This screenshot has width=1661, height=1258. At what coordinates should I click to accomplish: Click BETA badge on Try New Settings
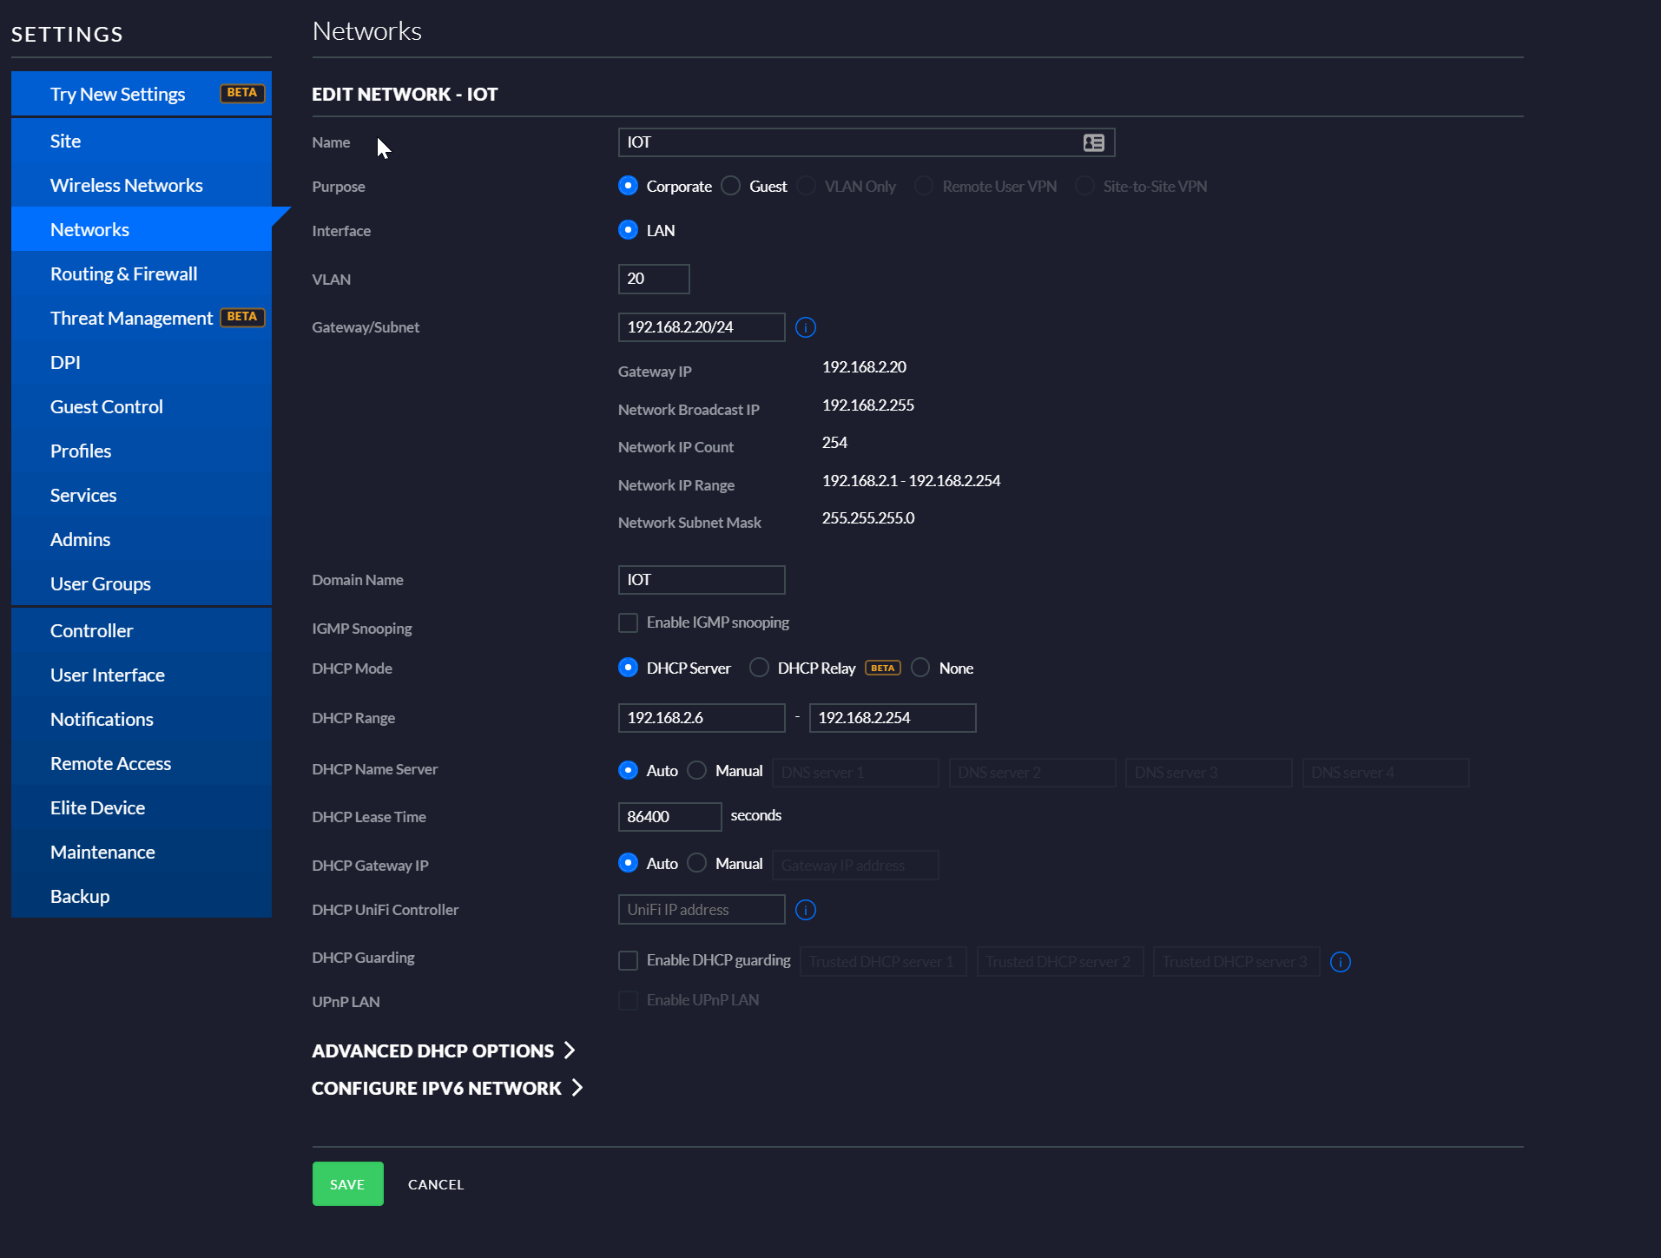[241, 93]
